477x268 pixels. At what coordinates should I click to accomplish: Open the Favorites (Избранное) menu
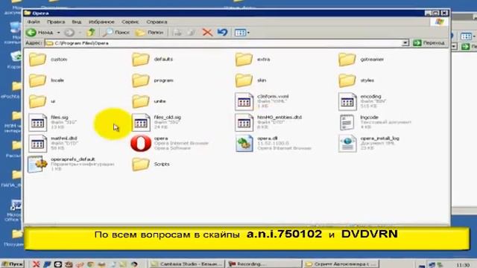[101, 22]
